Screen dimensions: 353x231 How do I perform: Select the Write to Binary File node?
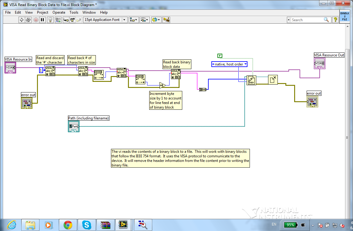[251, 80]
